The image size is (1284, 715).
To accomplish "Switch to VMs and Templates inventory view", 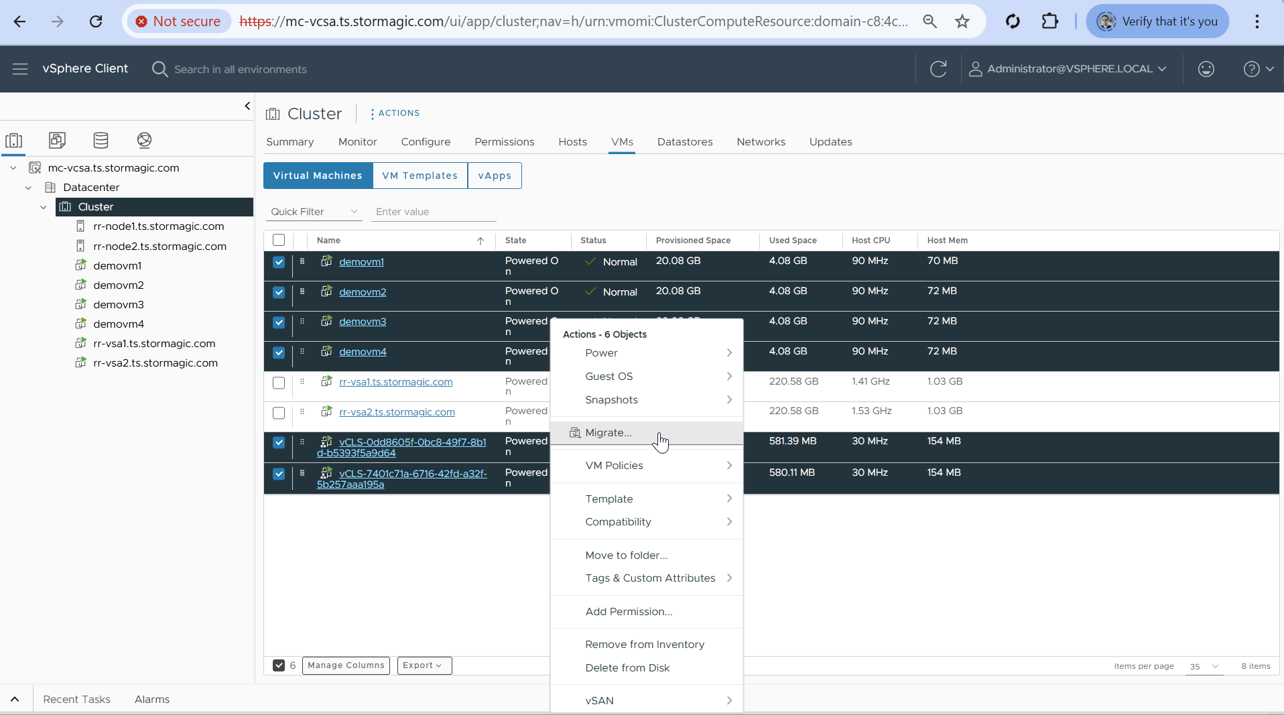I will tap(57, 140).
